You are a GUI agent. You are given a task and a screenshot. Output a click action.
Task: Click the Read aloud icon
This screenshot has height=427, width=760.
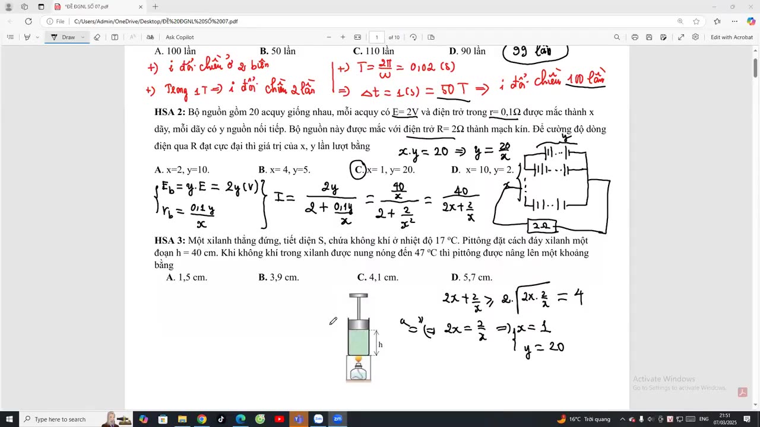point(132,37)
